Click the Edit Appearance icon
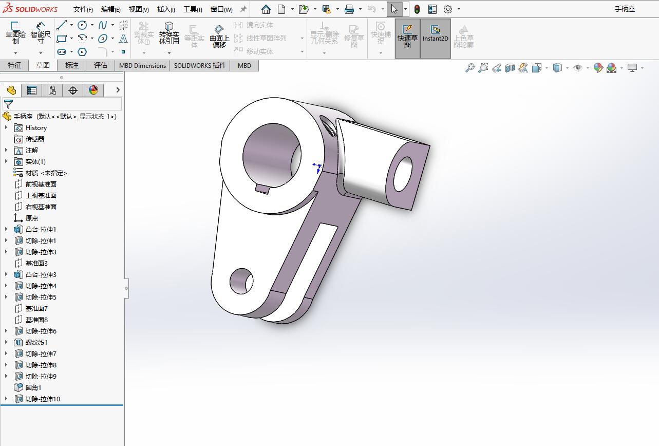Image resolution: width=659 pixels, height=446 pixels. pos(598,68)
